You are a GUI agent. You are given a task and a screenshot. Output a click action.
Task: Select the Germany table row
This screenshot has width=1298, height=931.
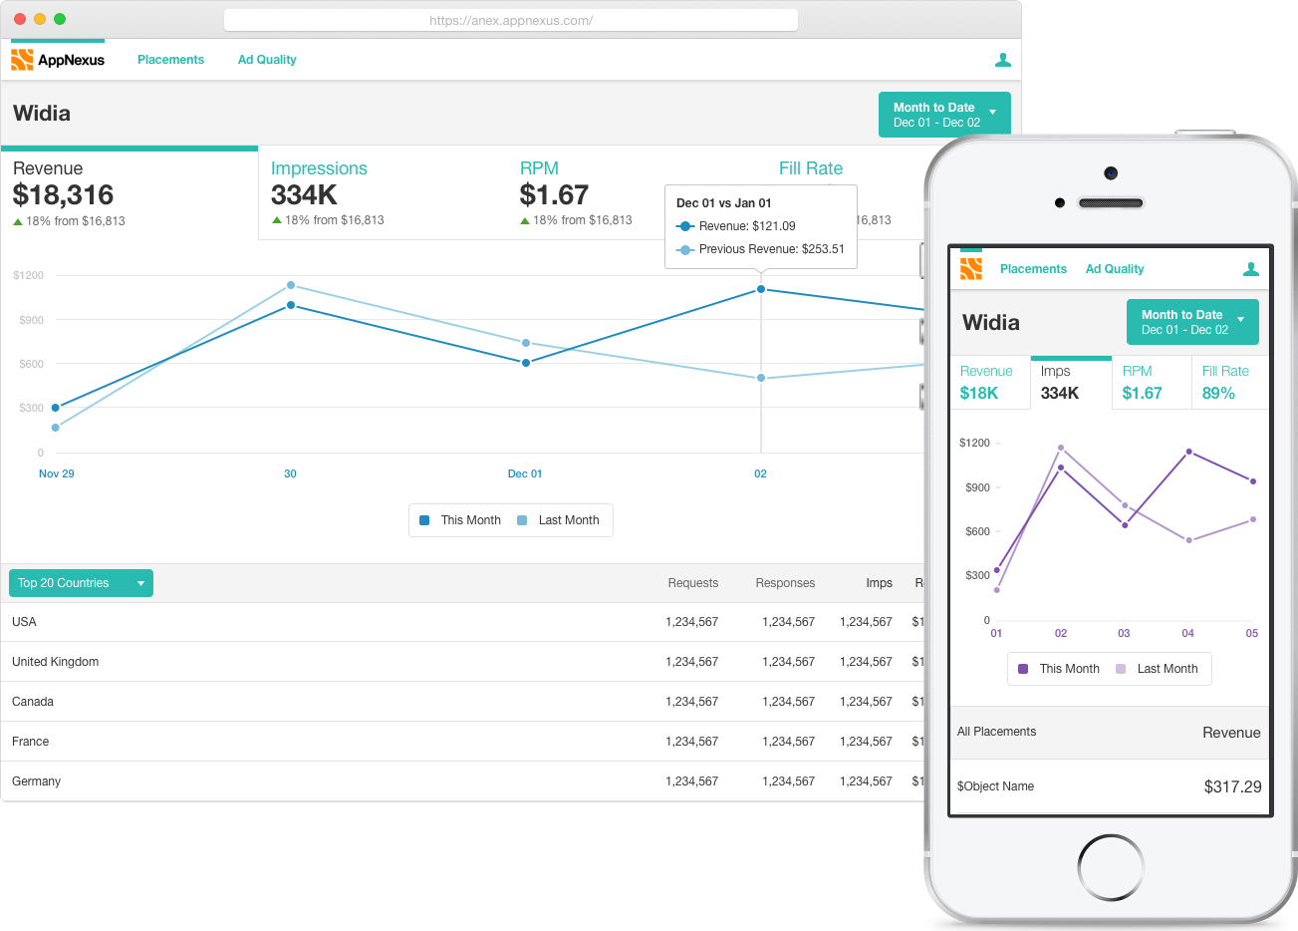(x=463, y=781)
